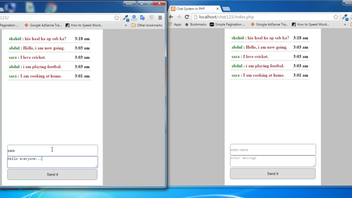Open Chrome hamburger menu in left window

click(x=160, y=18)
